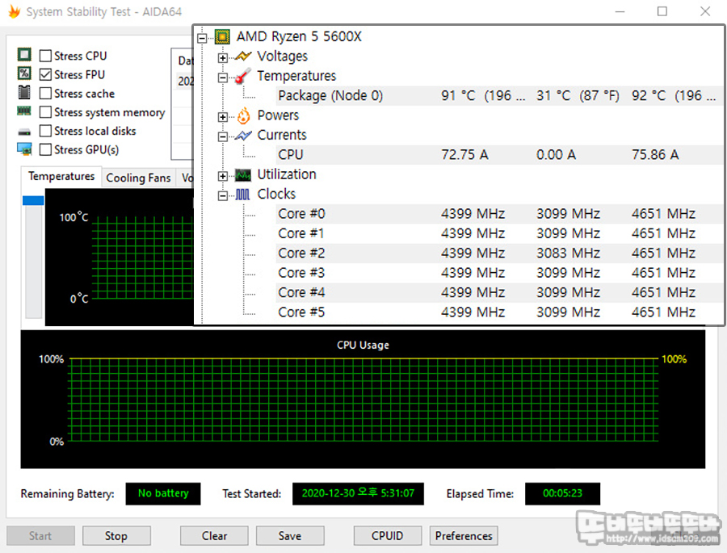
Task: Select the CPU current row
Action: point(499,155)
